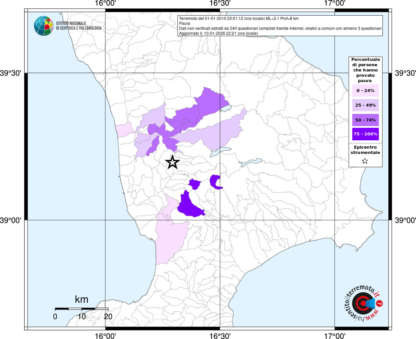Click the 'Dati non verificati' description line
Screen dimensions: 416x339
281,28
